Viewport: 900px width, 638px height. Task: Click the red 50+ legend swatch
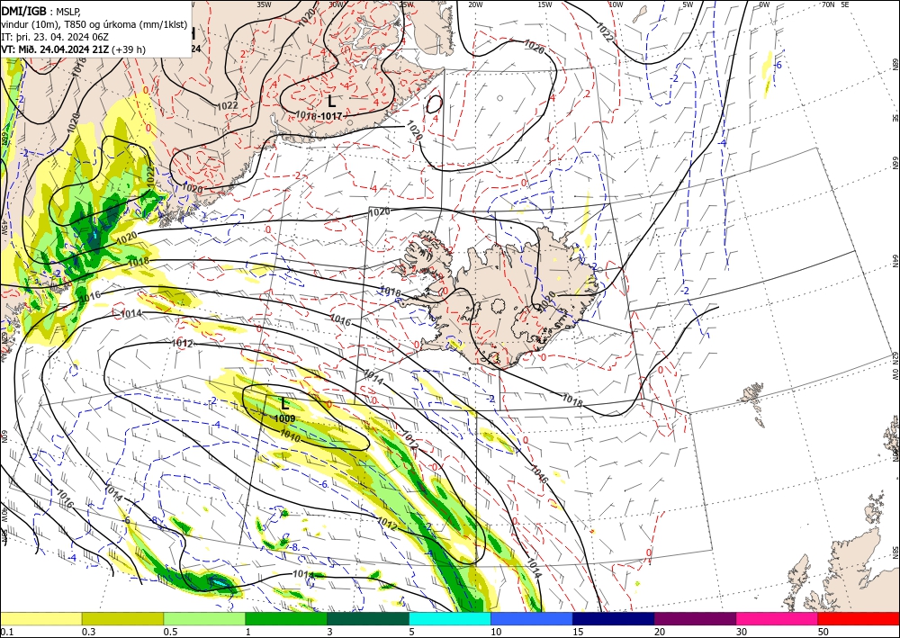point(859,618)
